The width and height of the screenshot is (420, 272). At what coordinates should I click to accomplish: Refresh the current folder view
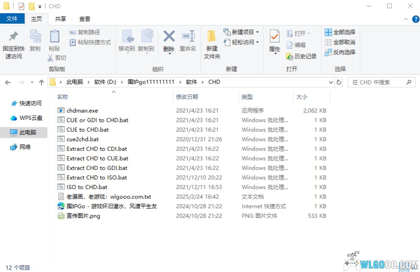[339, 82]
